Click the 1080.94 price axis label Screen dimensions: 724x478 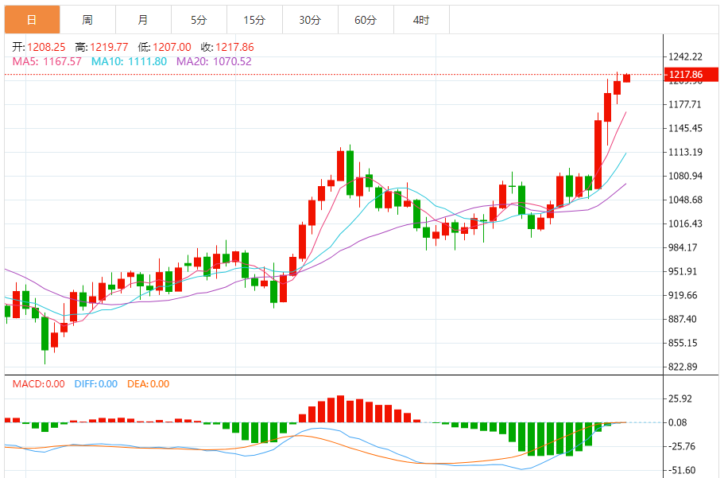[x=685, y=176]
